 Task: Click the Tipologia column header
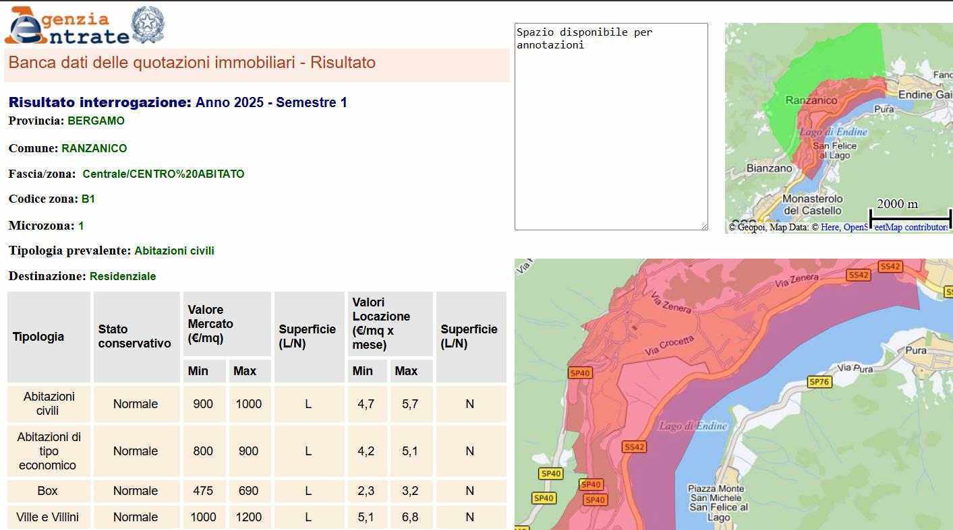pyautogui.click(x=38, y=337)
